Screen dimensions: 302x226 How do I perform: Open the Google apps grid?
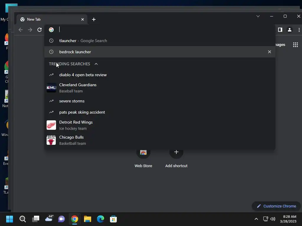pyautogui.click(x=296, y=45)
